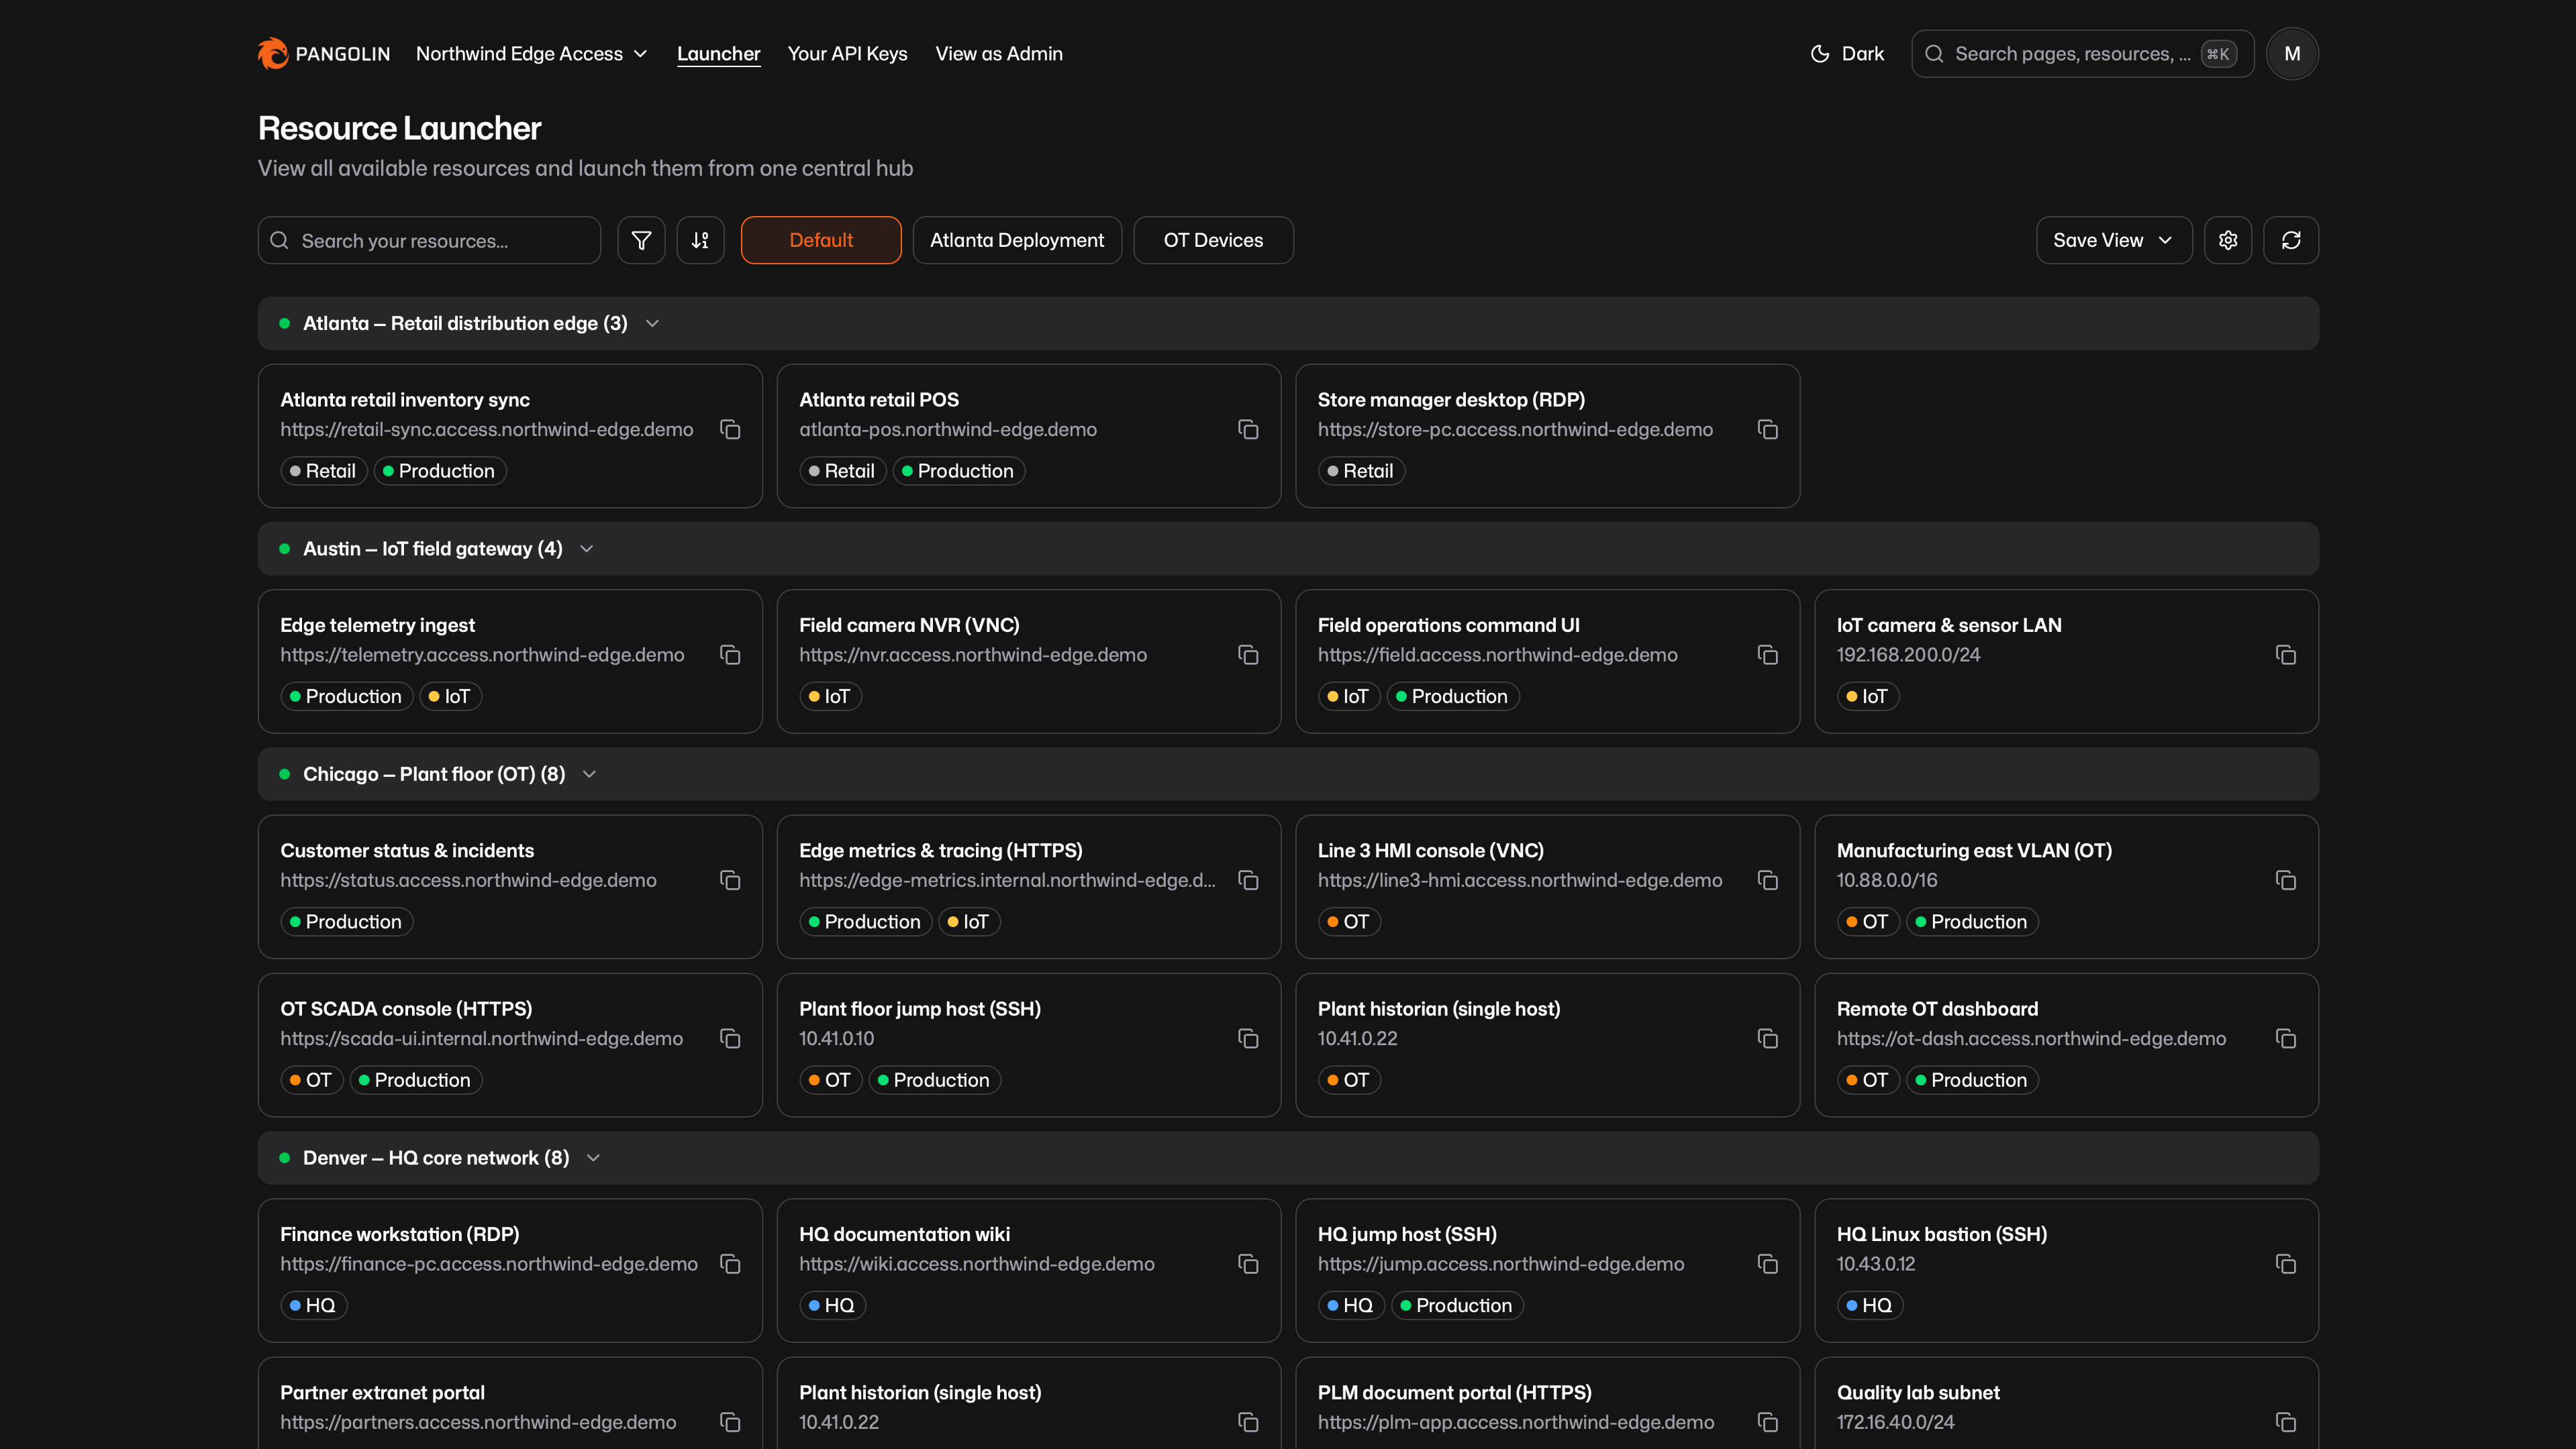This screenshot has width=2576, height=1449.
Task: Copy Remote OT dashboard URL
Action: [x=2285, y=1038]
